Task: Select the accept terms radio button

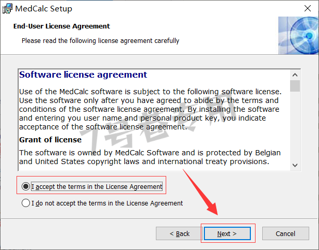Action: point(26,186)
